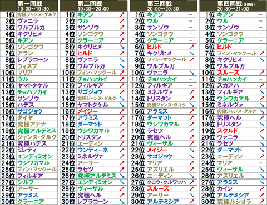Click the up arrow next to ウンディーネ in 第二回戦
Screen dimensions: 267x205
point(122,150)
